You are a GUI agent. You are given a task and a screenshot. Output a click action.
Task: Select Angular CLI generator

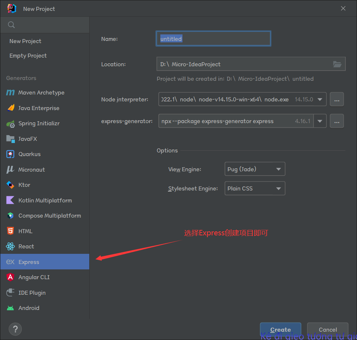point(45,277)
